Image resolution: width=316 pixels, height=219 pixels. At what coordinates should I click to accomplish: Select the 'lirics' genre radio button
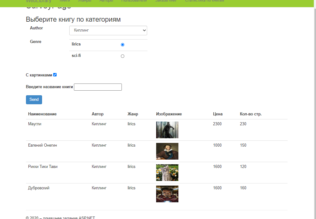122,44
